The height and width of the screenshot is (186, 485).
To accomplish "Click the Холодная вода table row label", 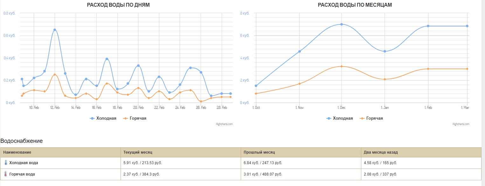I will [24, 163].
